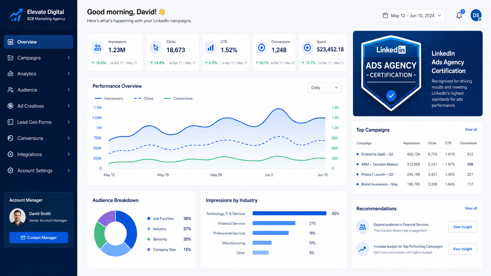The height and width of the screenshot is (276, 491).
Task: Select Overview in the sidebar
Action: coord(38,42)
